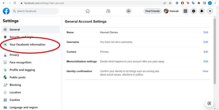Open the apps grid menu icon
The image size is (219, 110).
[x=185, y=11]
